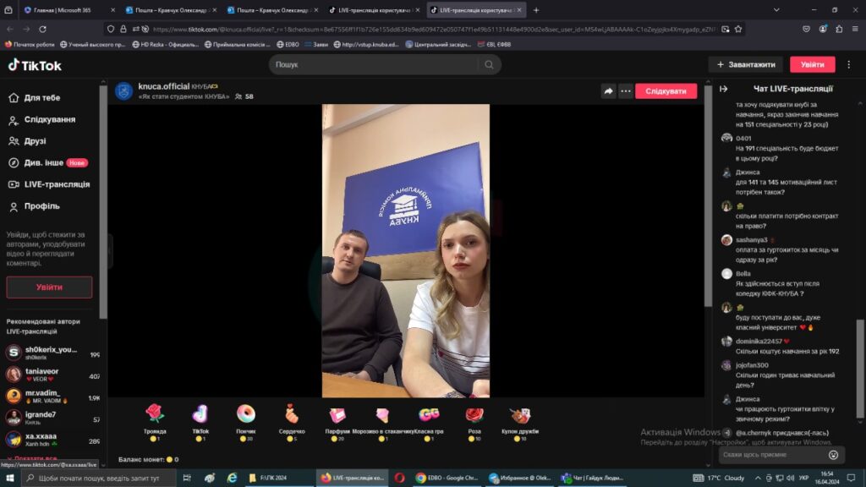Send the Парфуми gift
Viewport: 866px width, 487px height.
(x=337, y=423)
